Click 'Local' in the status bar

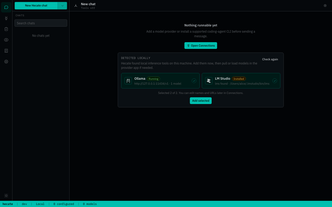pyautogui.click(x=40, y=204)
